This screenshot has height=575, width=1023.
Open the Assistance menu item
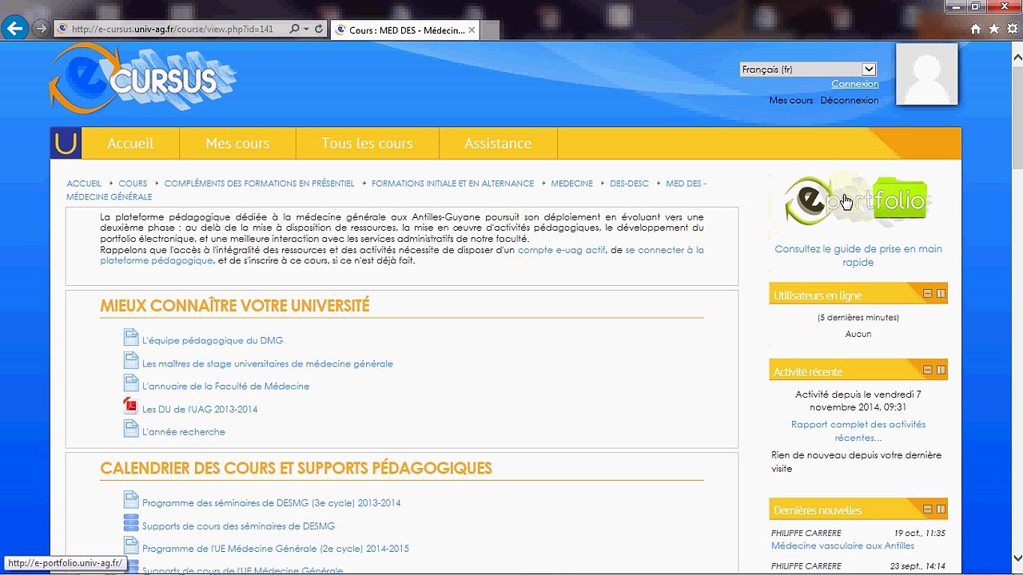[x=498, y=143]
